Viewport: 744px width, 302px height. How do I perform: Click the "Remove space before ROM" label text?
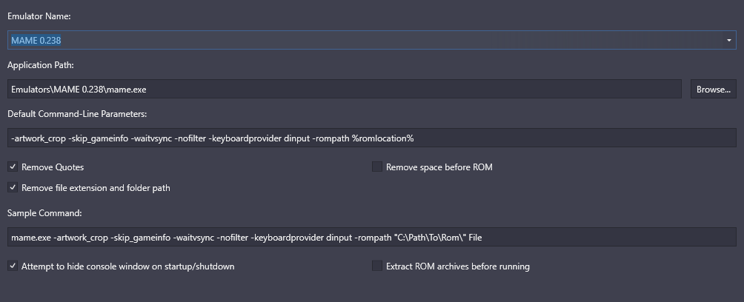[x=439, y=167]
